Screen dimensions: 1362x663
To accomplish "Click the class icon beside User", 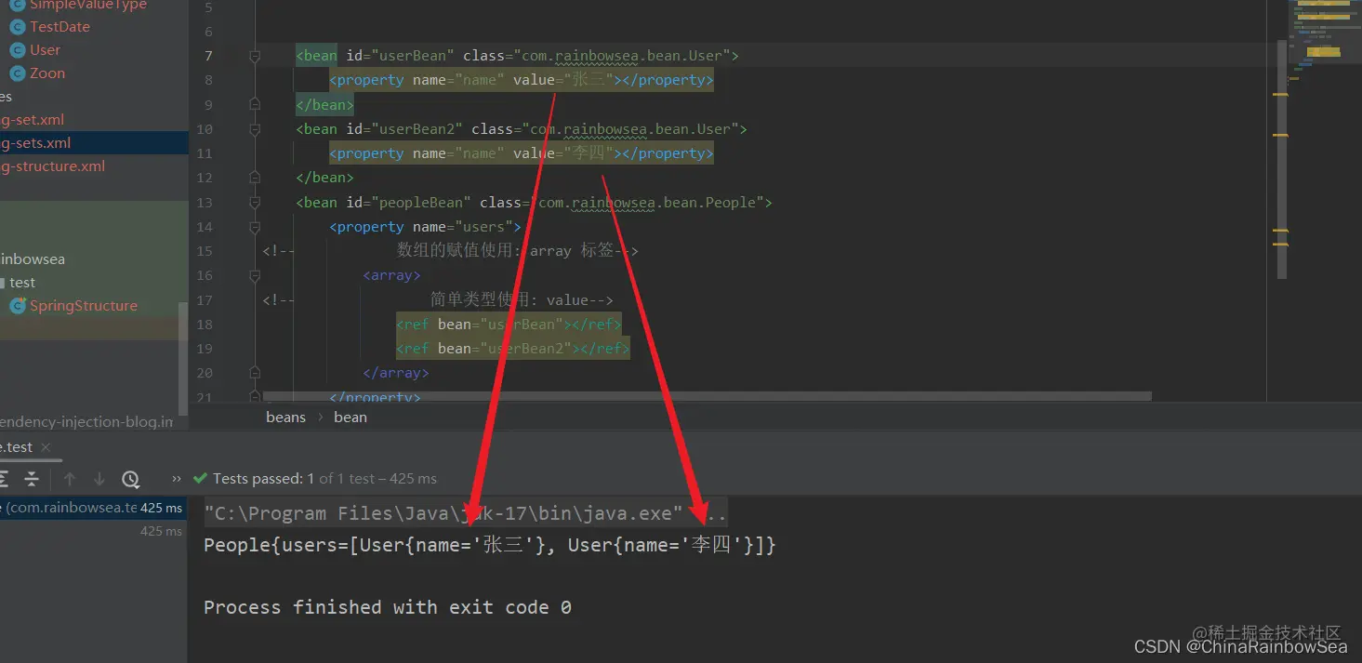I will (17, 50).
